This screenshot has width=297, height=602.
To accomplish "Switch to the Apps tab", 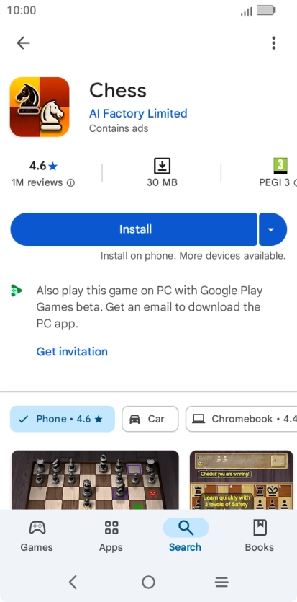I will pos(111,536).
